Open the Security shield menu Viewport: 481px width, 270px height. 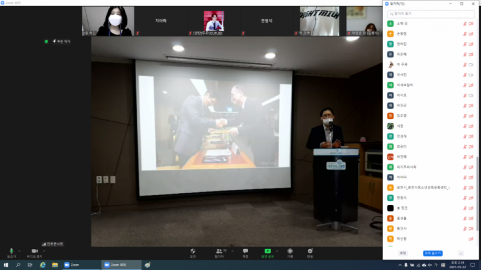click(x=192, y=251)
